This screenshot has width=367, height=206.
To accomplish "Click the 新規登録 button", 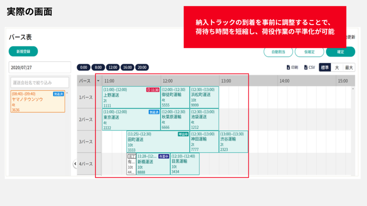I will [x=23, y=51].
